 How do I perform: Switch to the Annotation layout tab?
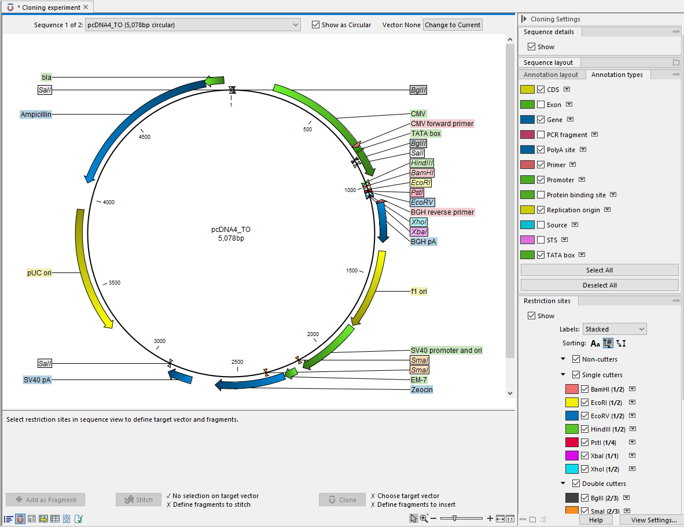(x=551, y=75)
